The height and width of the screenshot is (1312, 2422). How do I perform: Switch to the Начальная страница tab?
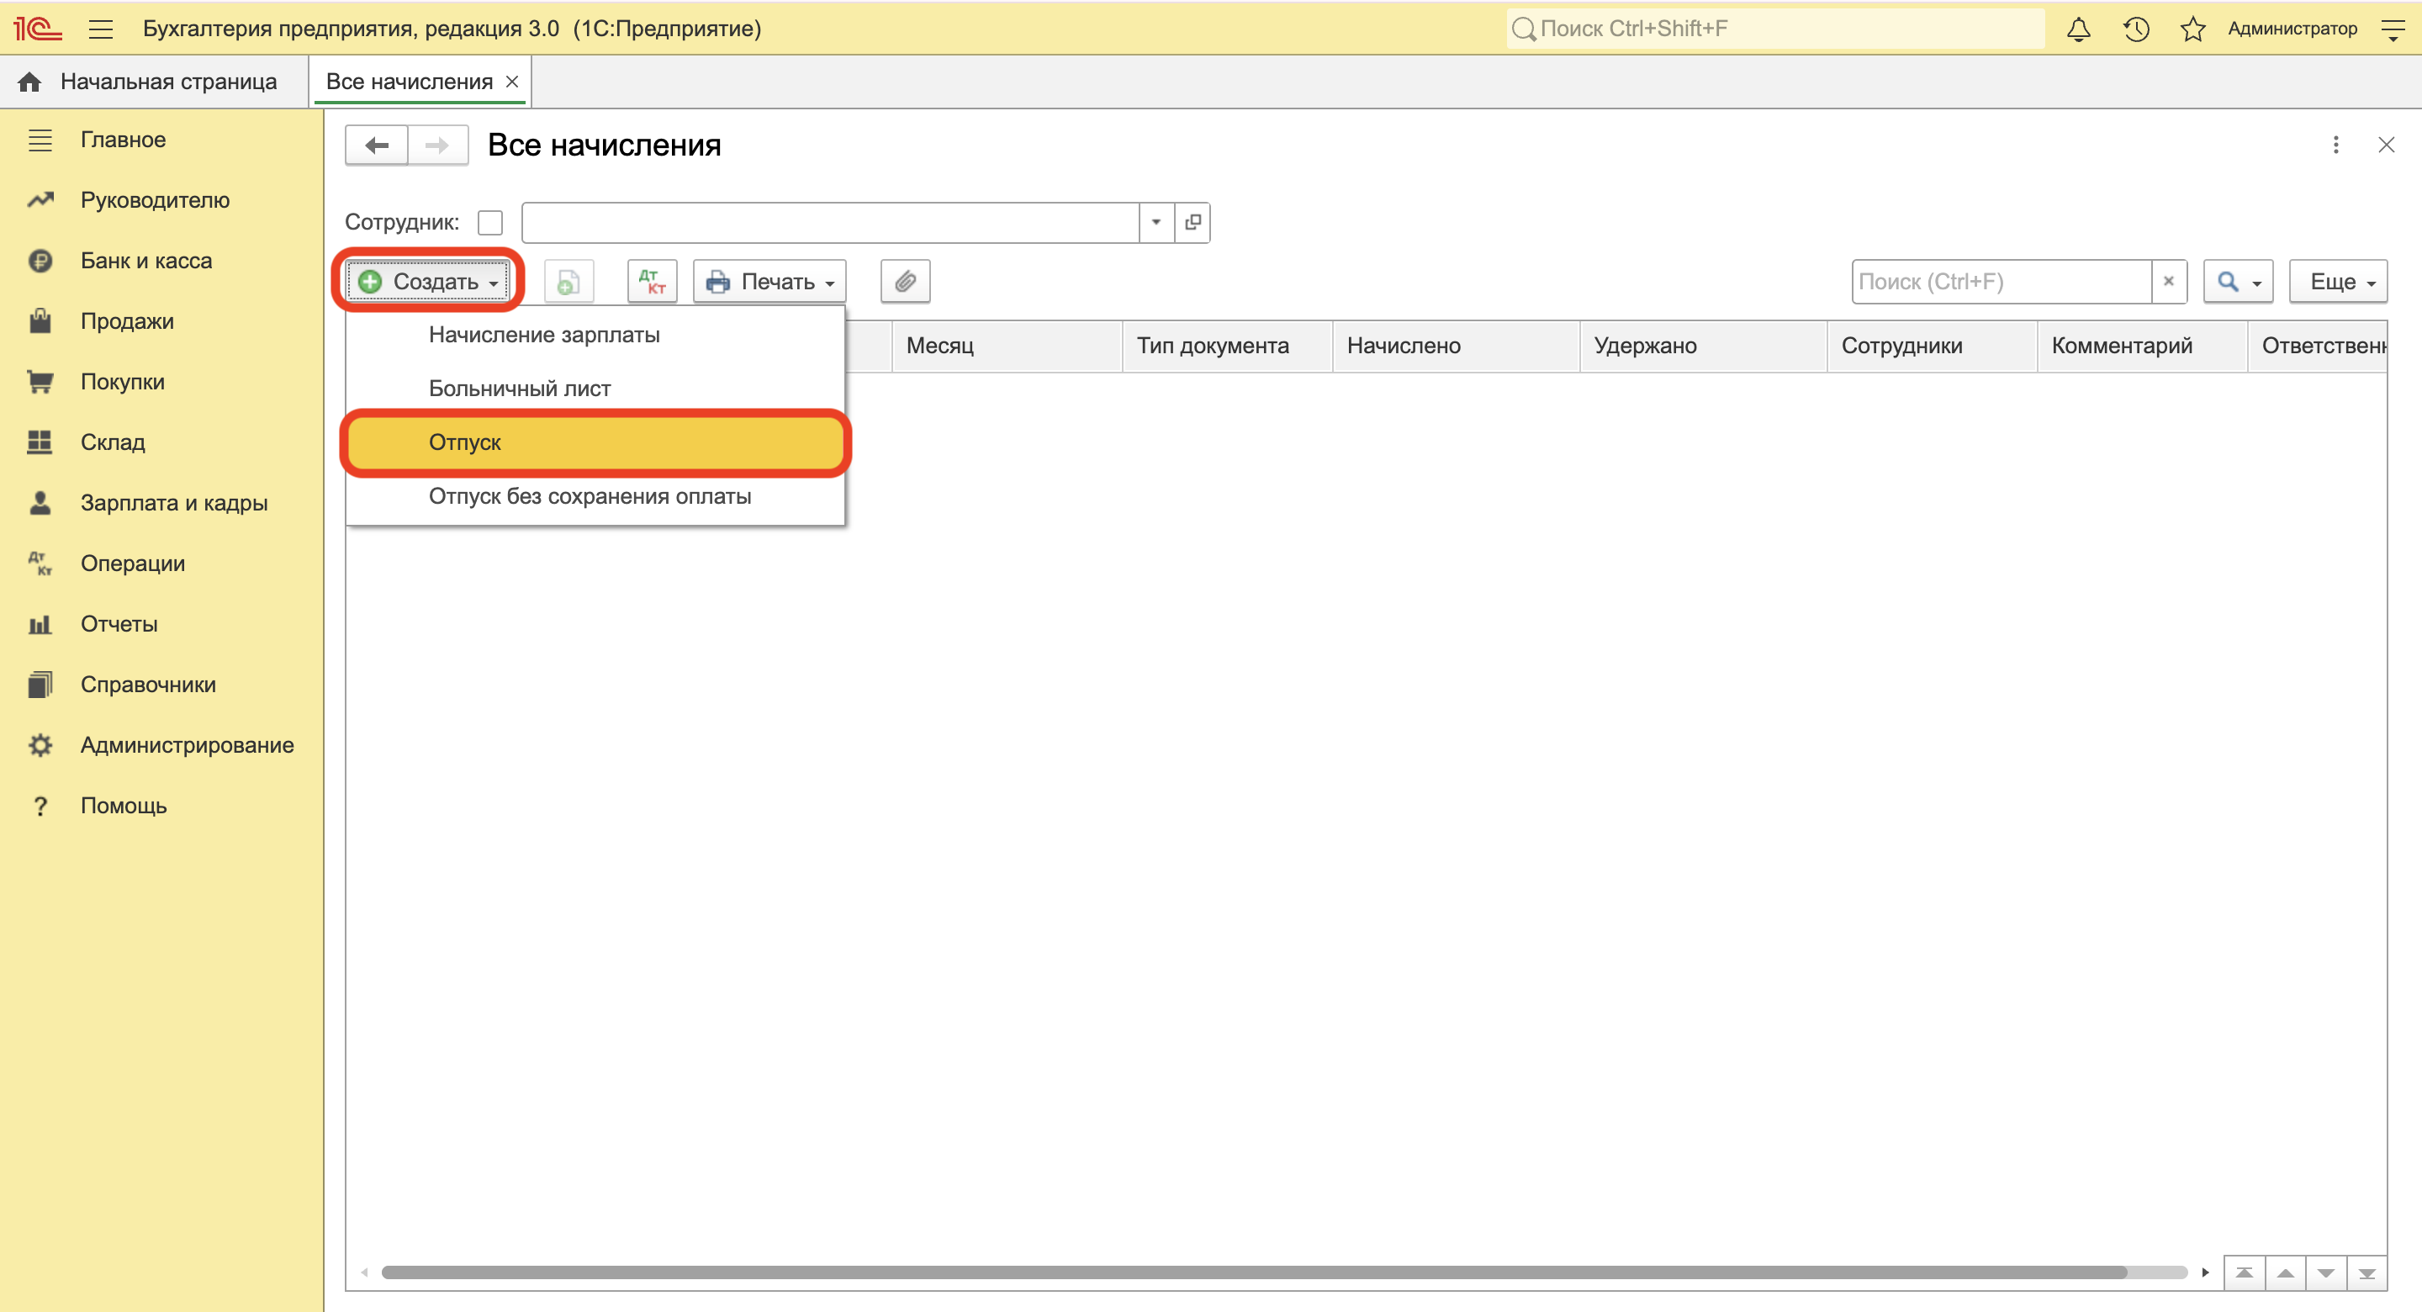pyautogui.click(x=154, y=82)
